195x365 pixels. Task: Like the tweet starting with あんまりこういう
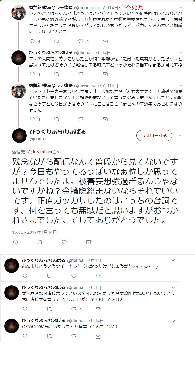74,276
